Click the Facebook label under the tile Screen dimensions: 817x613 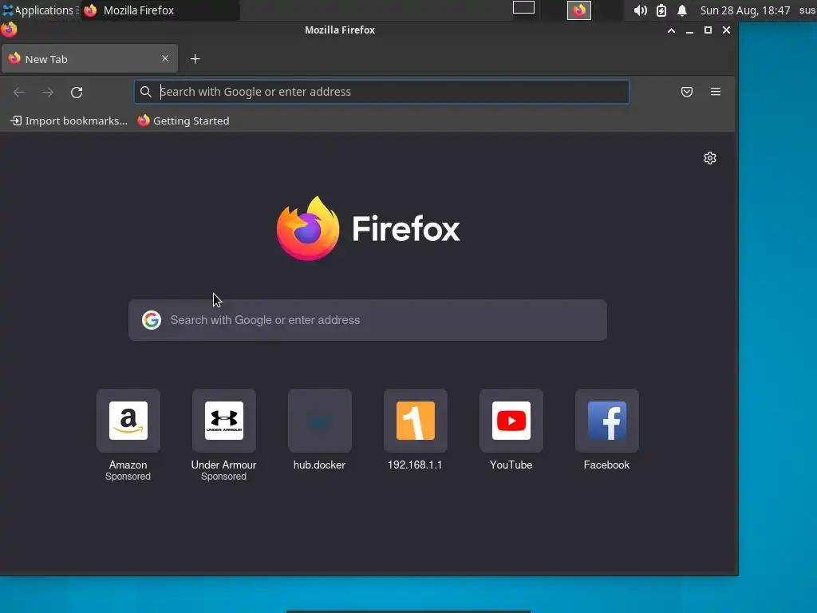[x=606, y=465]
